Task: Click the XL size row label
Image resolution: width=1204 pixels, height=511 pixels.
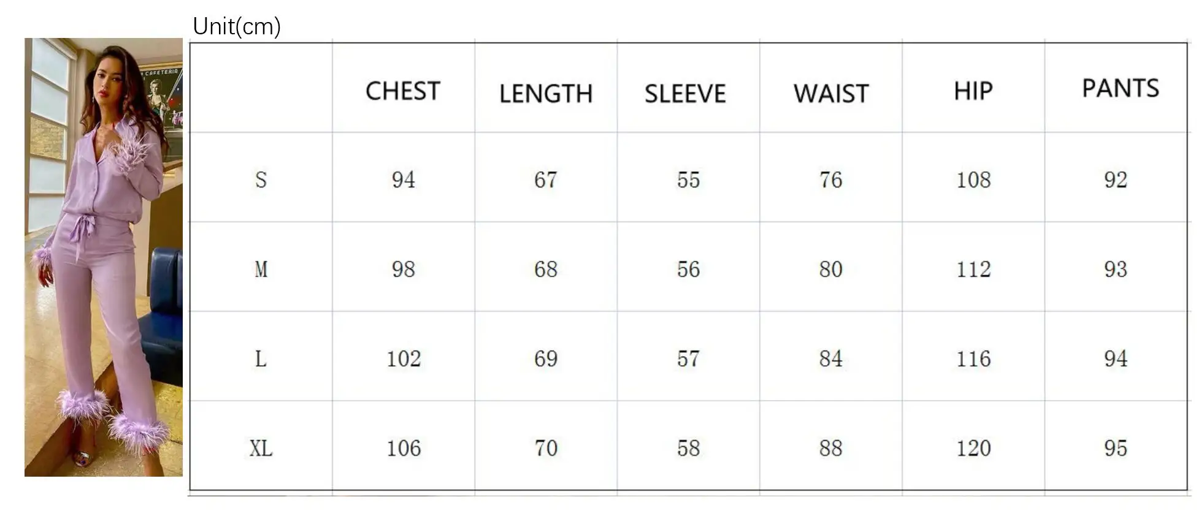Action: tap(261, 449)
